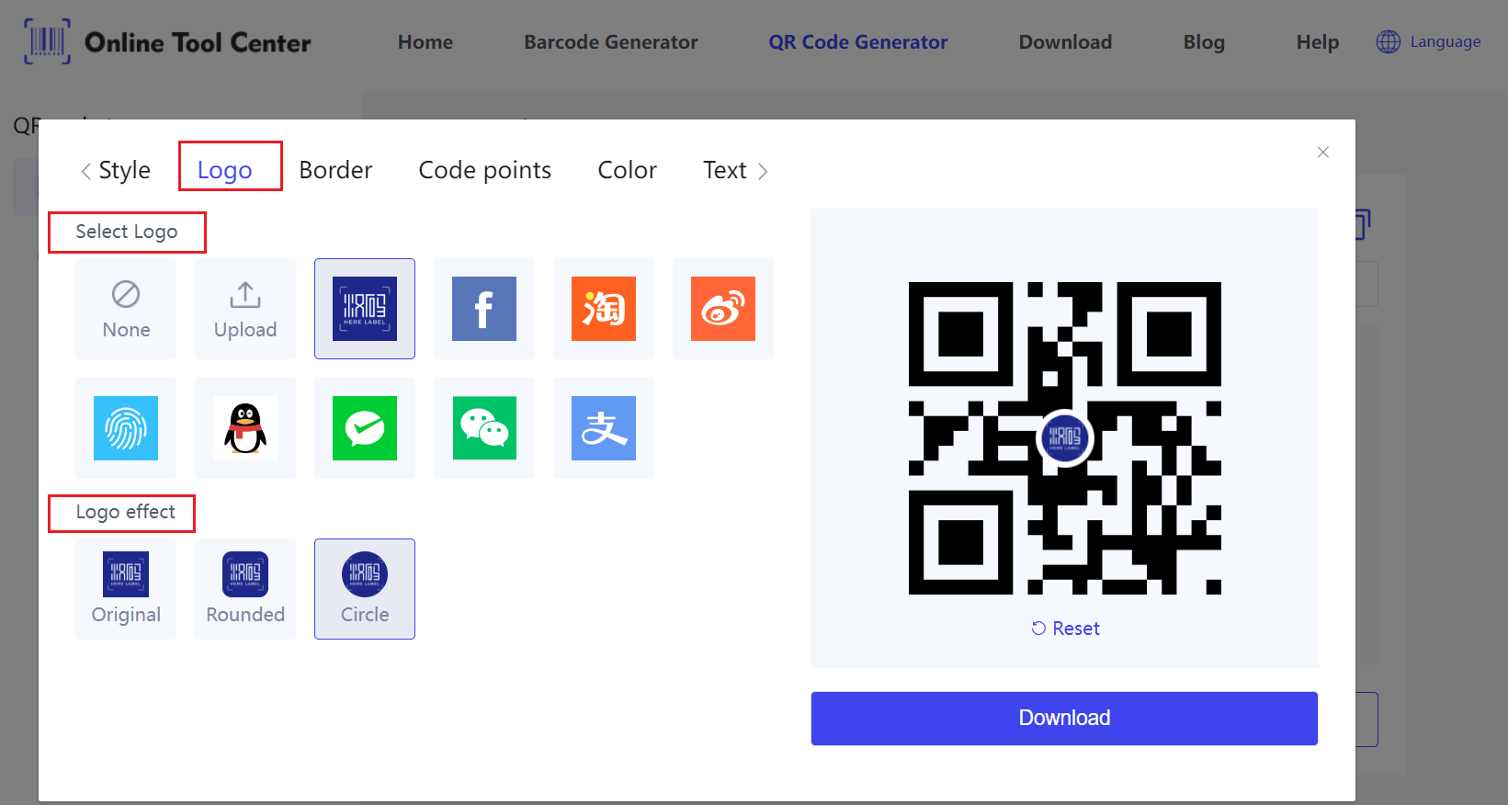
Task: Select the QQ penguin logo
Action: (x=245, y=428)
